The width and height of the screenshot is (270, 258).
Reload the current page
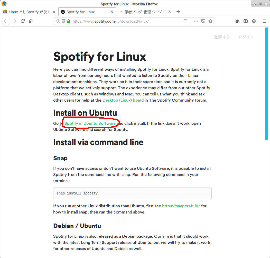click(23, 21)
